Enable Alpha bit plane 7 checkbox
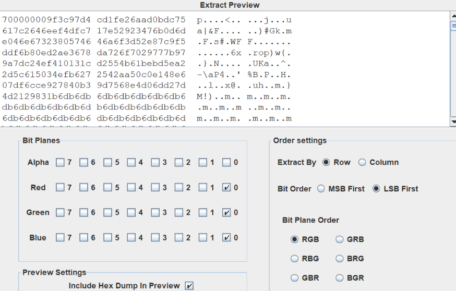The image size is (456, 291). pyautogui.click(x=60, y=162)
